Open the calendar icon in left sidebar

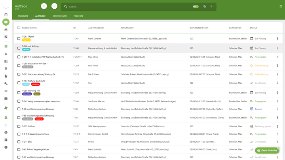(x=6, y=15)
